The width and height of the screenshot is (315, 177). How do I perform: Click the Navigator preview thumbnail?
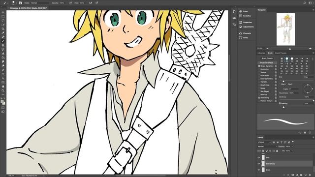coord(285,29)
